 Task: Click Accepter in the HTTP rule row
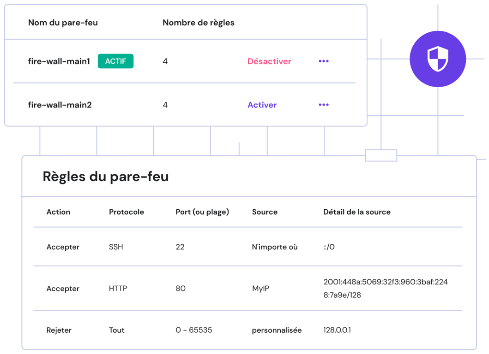tap(63, 289)
